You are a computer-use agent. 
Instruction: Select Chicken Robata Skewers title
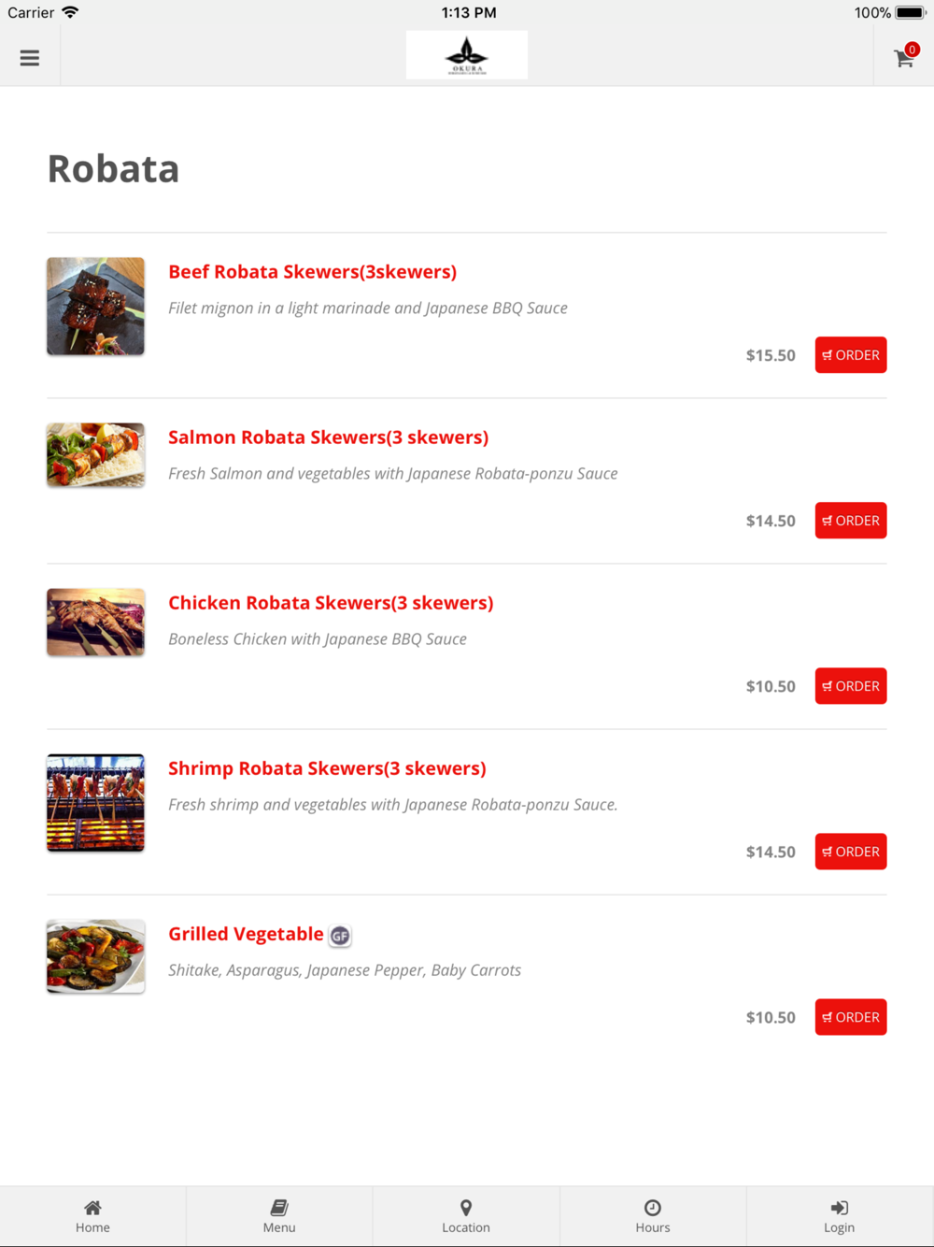(331, 603)
